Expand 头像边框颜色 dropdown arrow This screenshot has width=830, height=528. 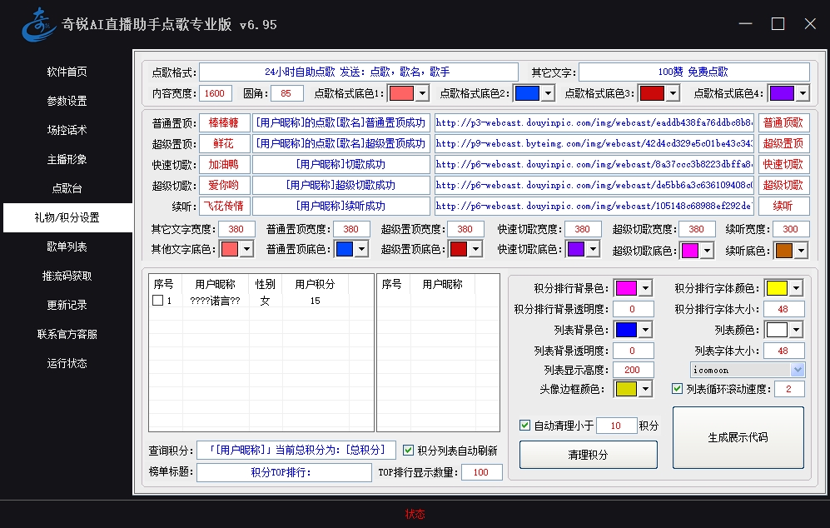(x=645, y=389)
